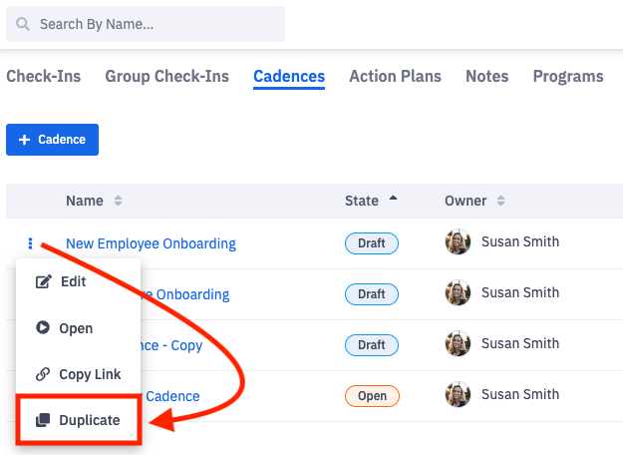Viewport: 623px width, 455px height.
Task: Click the Duplicate stacked-squares icon
Action: click(43, 421)
